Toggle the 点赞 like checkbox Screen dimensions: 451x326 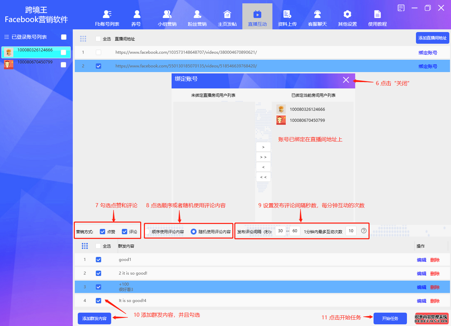(102, 232)
